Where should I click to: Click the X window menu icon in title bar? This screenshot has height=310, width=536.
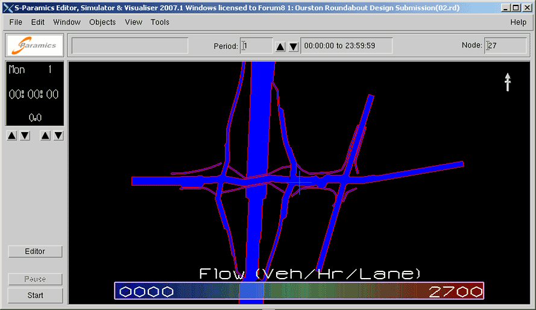pyautogui.click(x=8, y=8)
